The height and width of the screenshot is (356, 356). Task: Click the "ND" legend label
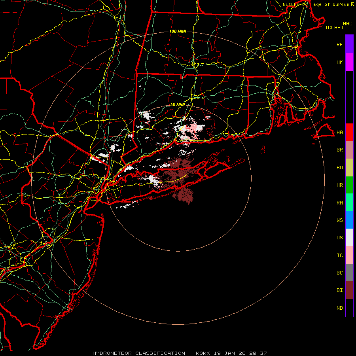339,308
